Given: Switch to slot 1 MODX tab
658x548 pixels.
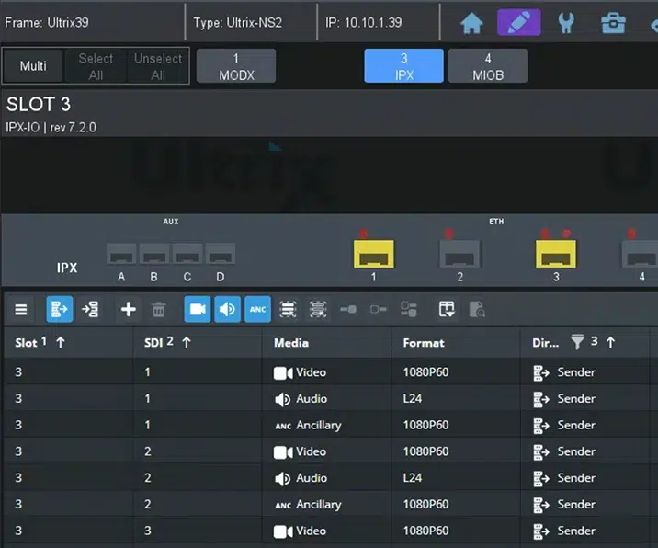Looking at the screenshot, I should [236, 66].
